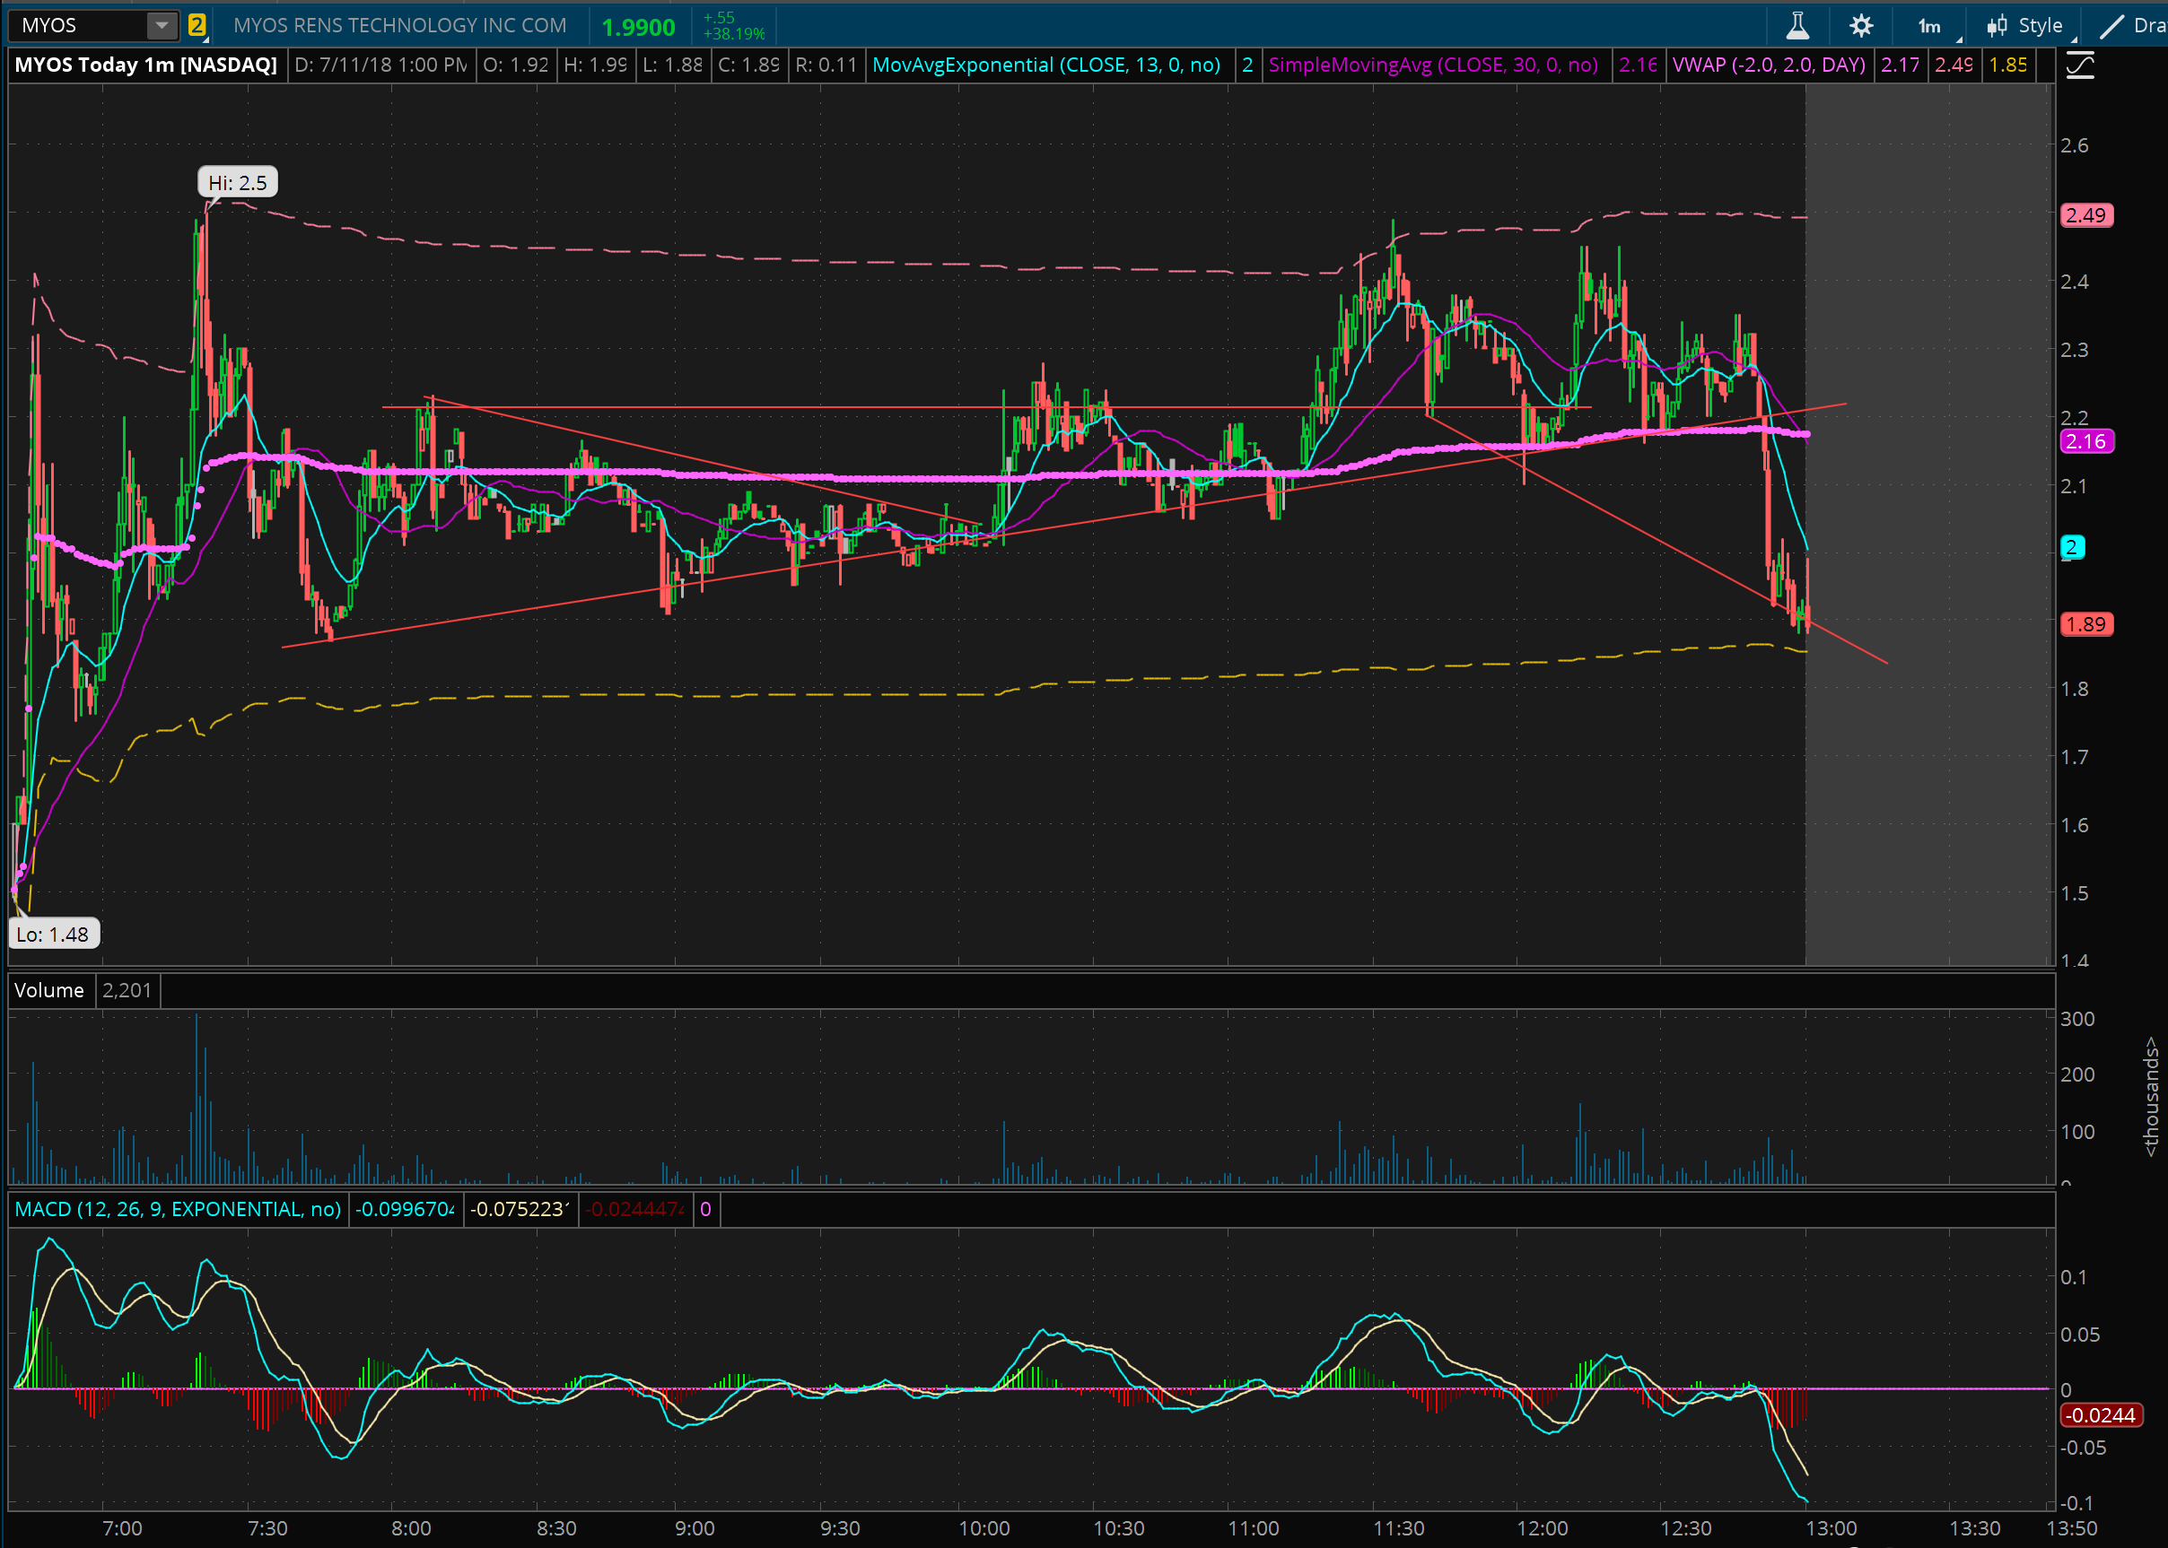This screenshot has height=1548, width=2168.
Task: Select the MovAvgExponential study label
Action: point(1046,65)
